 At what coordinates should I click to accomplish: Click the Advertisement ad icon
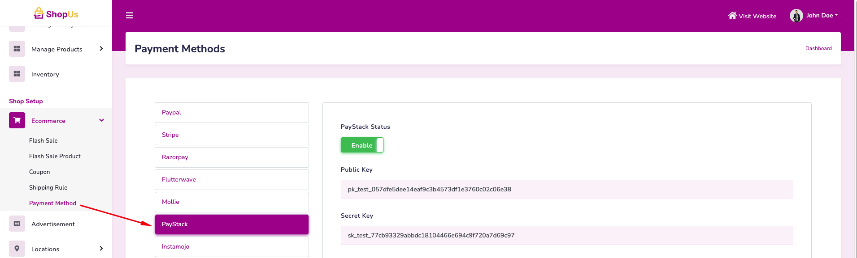click(x=17, y=224)
